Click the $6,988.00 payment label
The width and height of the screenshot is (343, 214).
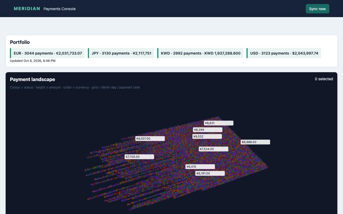255,142
